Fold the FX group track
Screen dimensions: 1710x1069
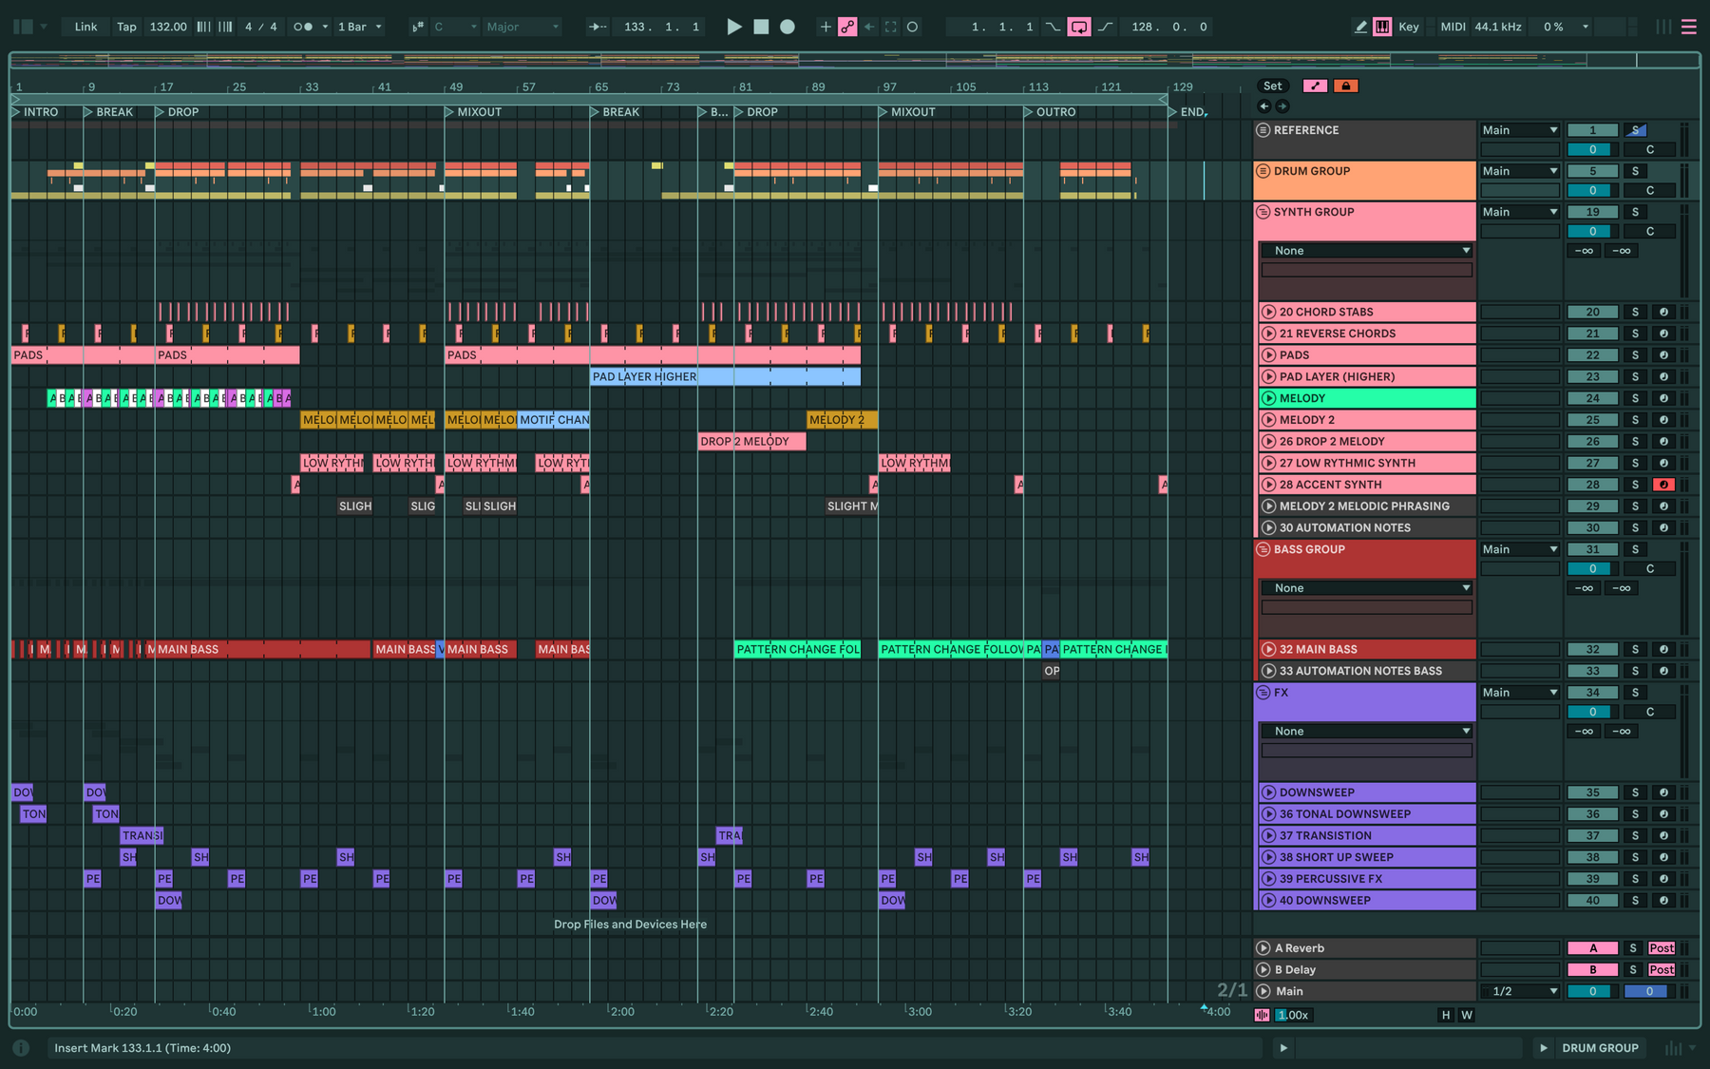1263,693
